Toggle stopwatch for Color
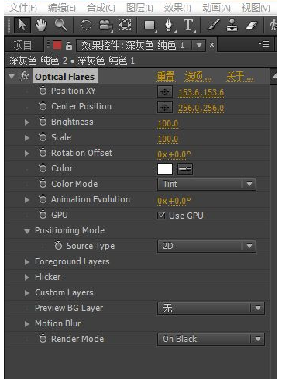Image resolution: width=282 pixels, height=383 pixels. click(x=43, y=168)
